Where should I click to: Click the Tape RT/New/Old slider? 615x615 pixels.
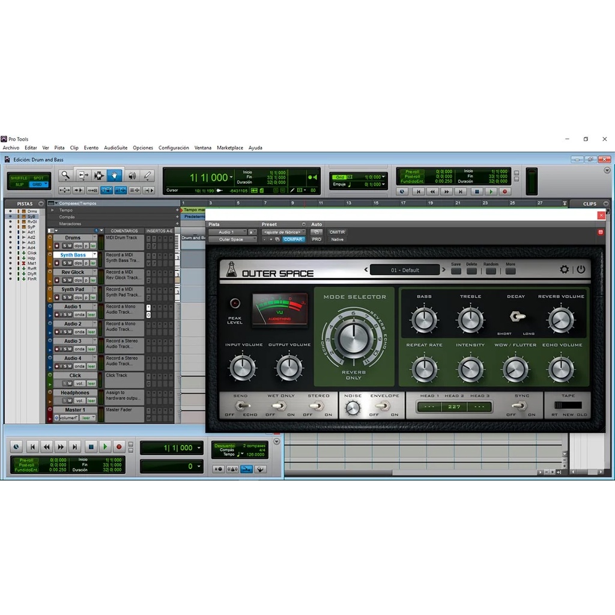568,405
